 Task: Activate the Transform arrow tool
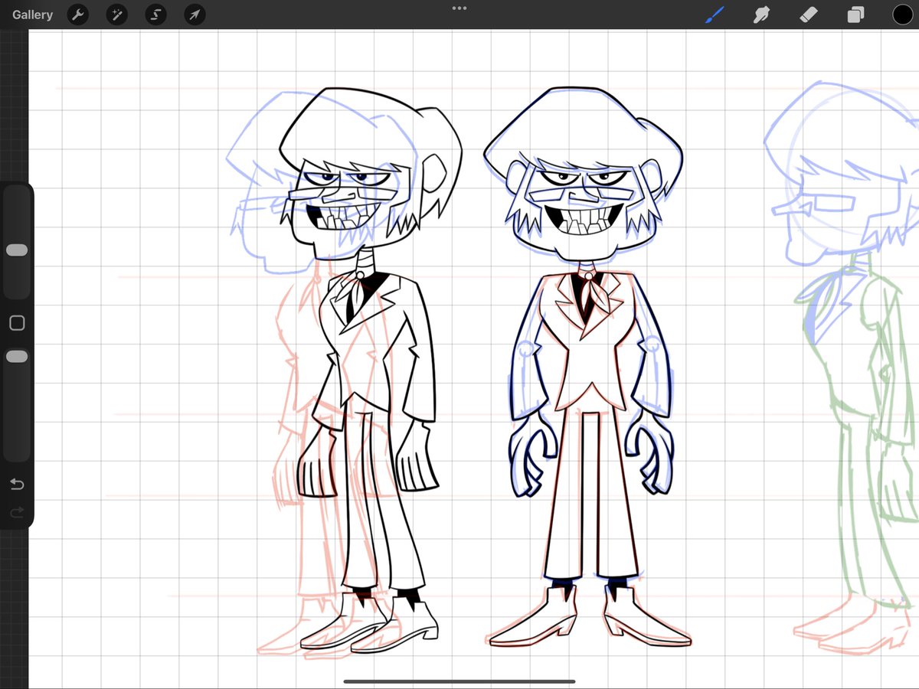[195, 15]
